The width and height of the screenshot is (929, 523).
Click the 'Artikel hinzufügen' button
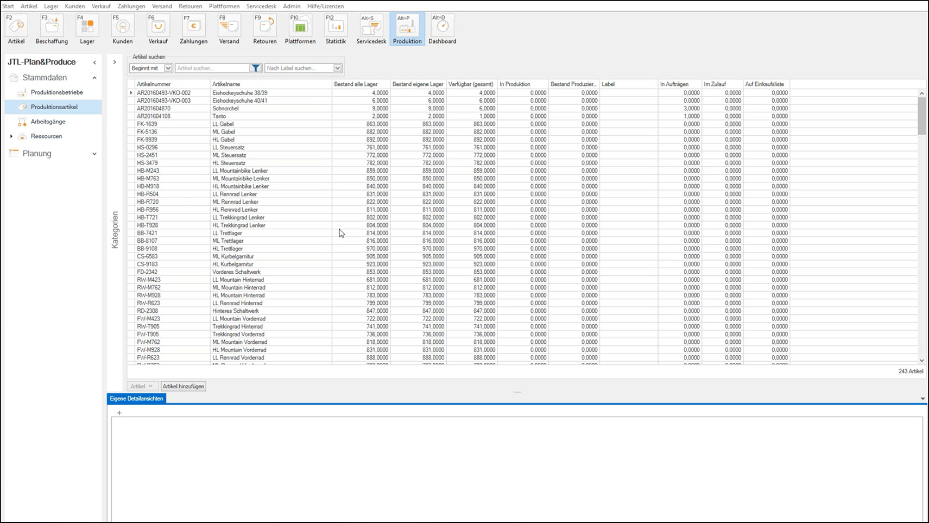184,386
